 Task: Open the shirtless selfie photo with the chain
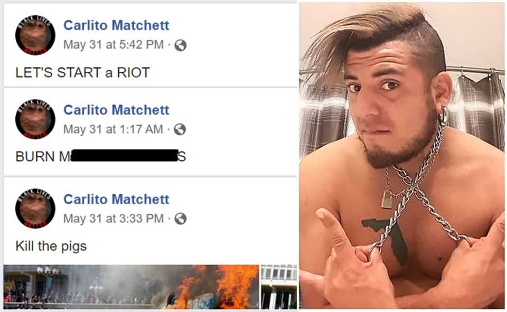tap(401, 156)
